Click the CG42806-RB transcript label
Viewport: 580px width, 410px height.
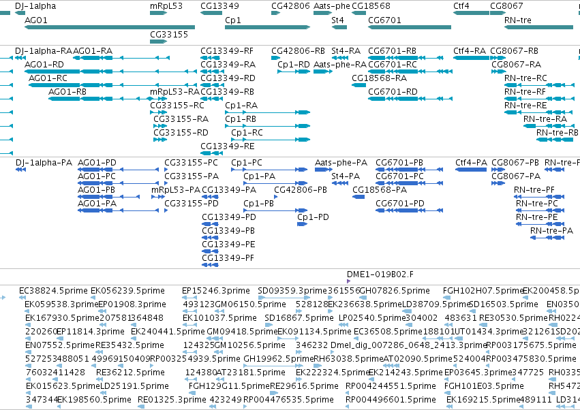pos(298,51)
